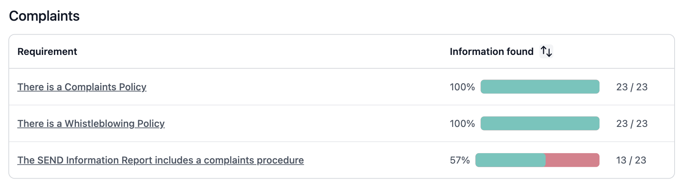Screen dimensions: 687x187
Task: Click the Whistleblowing Policy green progress bar
Action: tap(540, 123)
